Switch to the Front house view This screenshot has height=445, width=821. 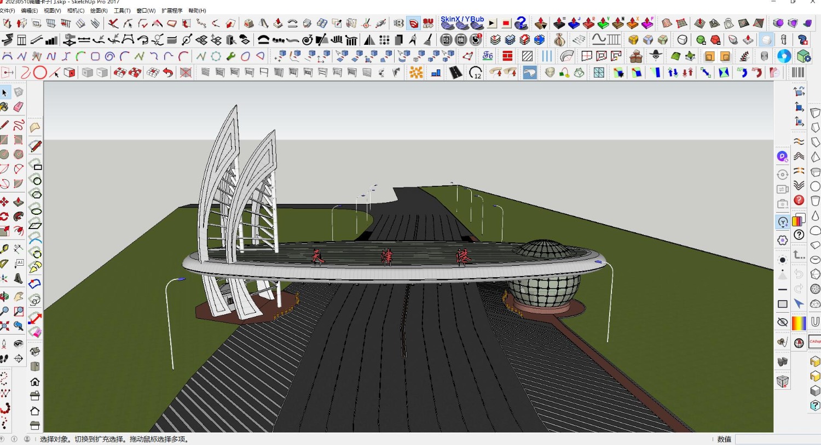35,382
